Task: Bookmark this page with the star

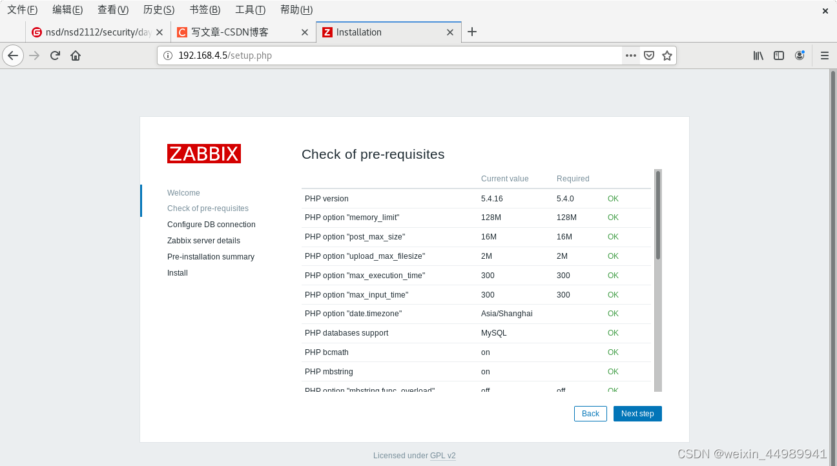Action: (x=667, y=56)
